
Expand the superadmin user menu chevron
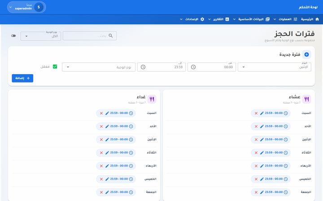tap(10, 7)
